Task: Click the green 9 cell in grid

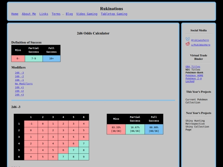Action: [84, 157]
